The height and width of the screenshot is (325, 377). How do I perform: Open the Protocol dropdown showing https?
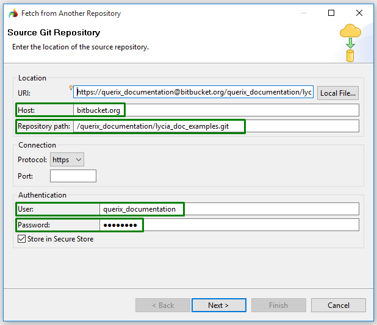[x=67, y=160]
